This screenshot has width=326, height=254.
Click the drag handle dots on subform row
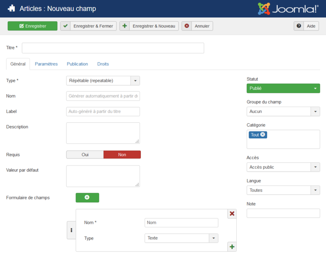71,230
